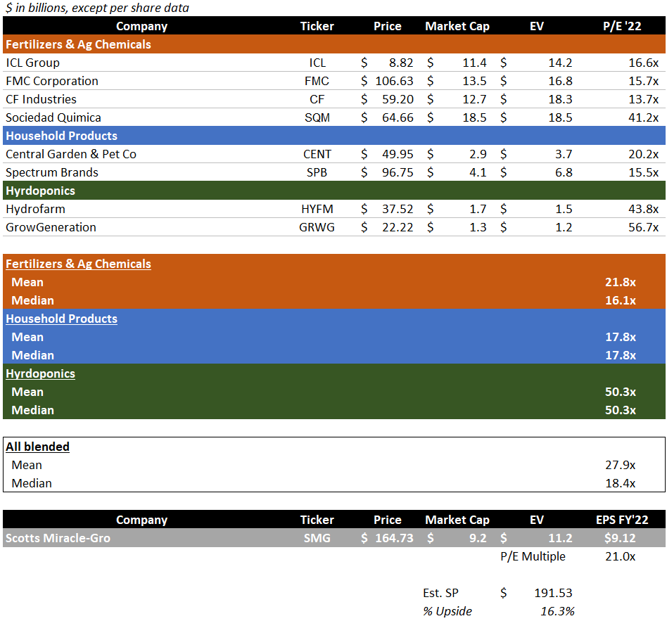Image resolution: width=667 pixels, height=621 pixels.
Task: Click the 6.8 EV cell
Action: (564, 172)
